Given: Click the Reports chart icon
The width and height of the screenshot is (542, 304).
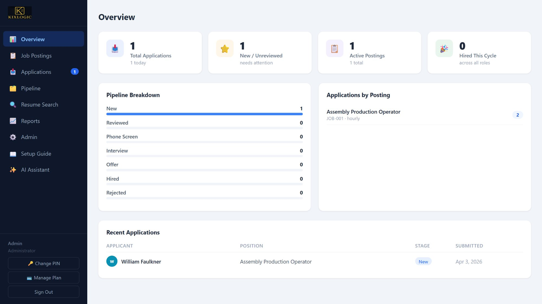Looking at the screenshot, I should (13, 121).
